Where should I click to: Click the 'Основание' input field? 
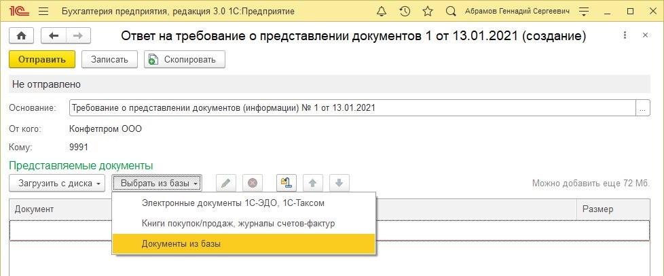pos(352,107)
